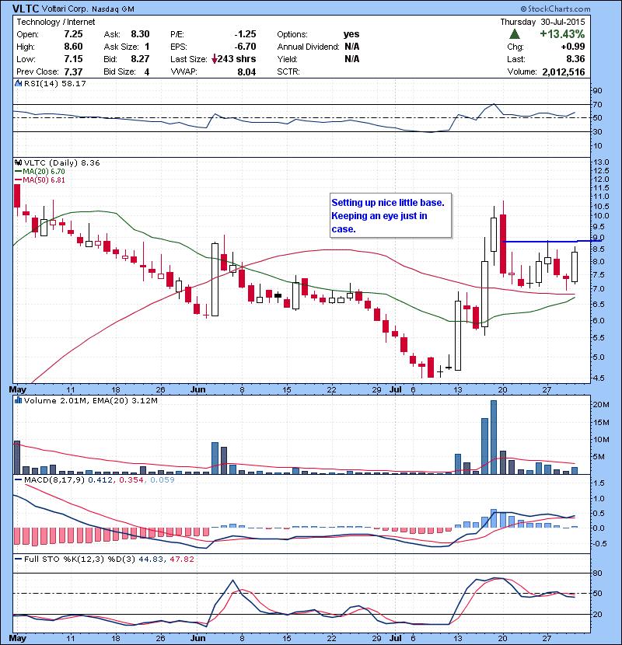Select the VLTC ticker symbol in the header
622x645 pixels.
pos(26,9)
